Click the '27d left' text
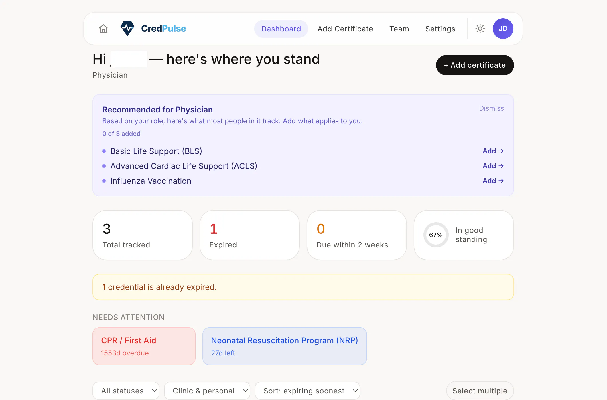Viewport: 607px width, 400px height. click(223, 353)
